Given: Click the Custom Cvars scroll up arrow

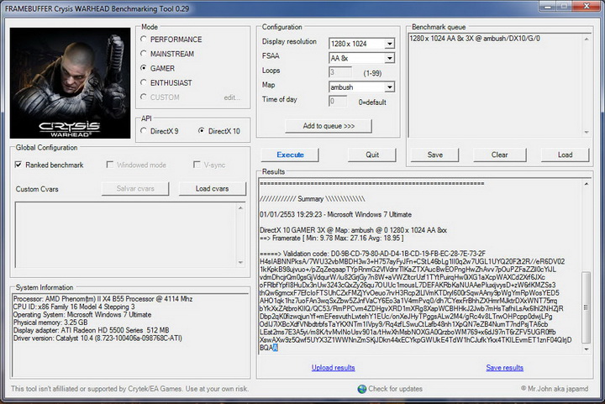Looking at the screenshot, I should click(240, 207).
